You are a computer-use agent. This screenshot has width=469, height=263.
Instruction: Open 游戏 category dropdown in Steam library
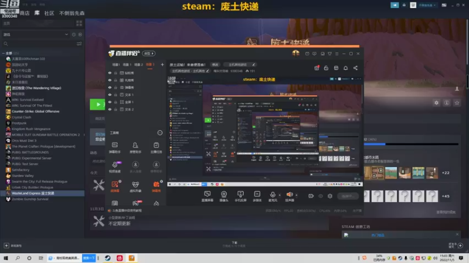36,34
